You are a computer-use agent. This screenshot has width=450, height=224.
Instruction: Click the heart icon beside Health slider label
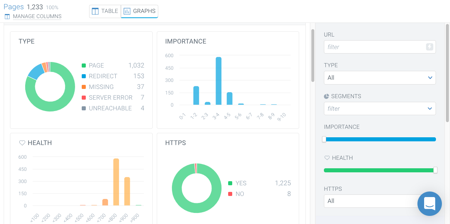(327, 158)
